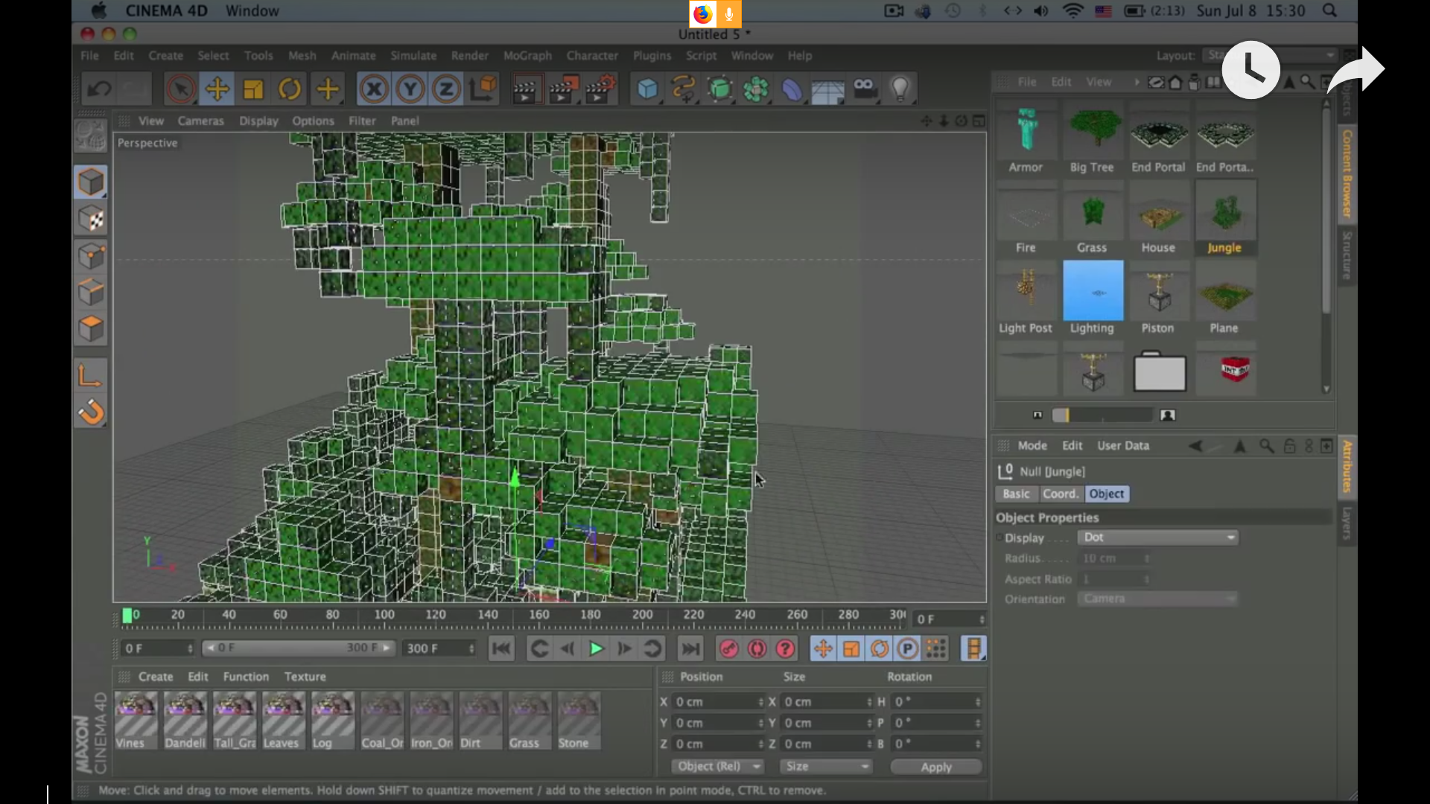Open the Texture menu in material manager
Image resolution: width=1430 pixels, height=804 pixels.
click(x=305, y=677)
